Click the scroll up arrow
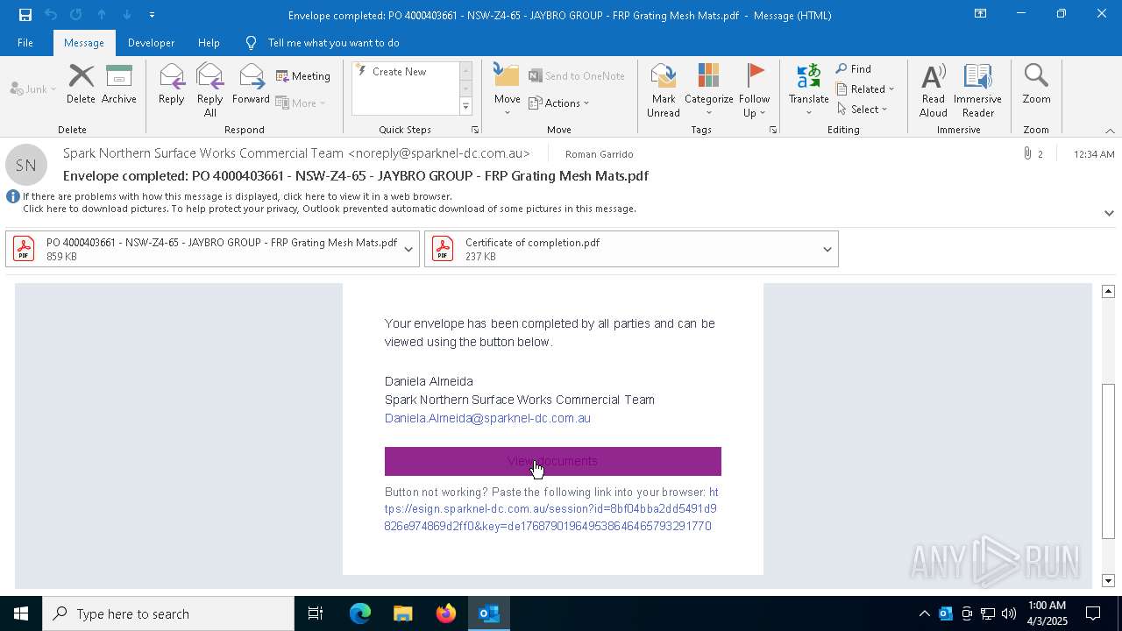Image resolution: width=1122 pixels, height=631 pixels. pos(1108,291)
